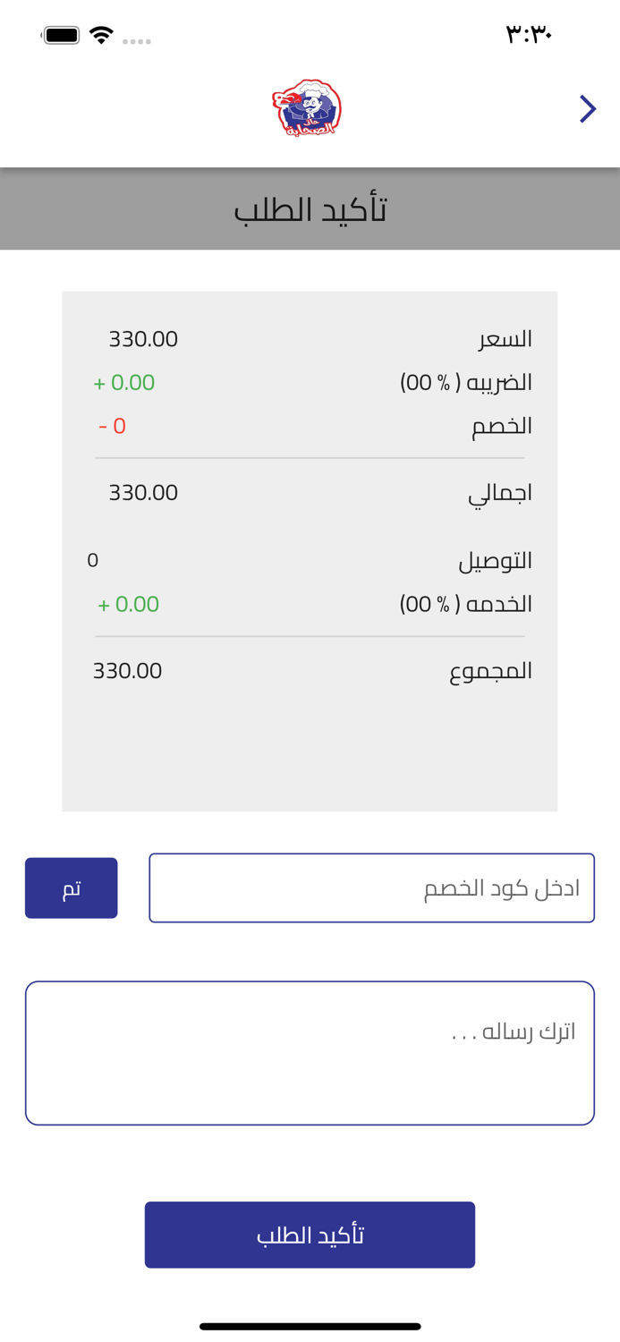Tap the Wi-Fi icon in the status bar

pyautogui.click(x=101, y=35)
